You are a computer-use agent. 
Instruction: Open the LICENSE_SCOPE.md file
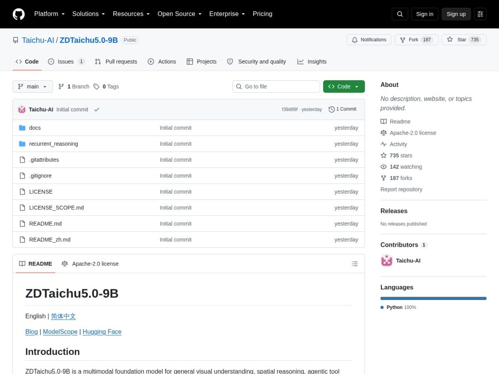57,208
